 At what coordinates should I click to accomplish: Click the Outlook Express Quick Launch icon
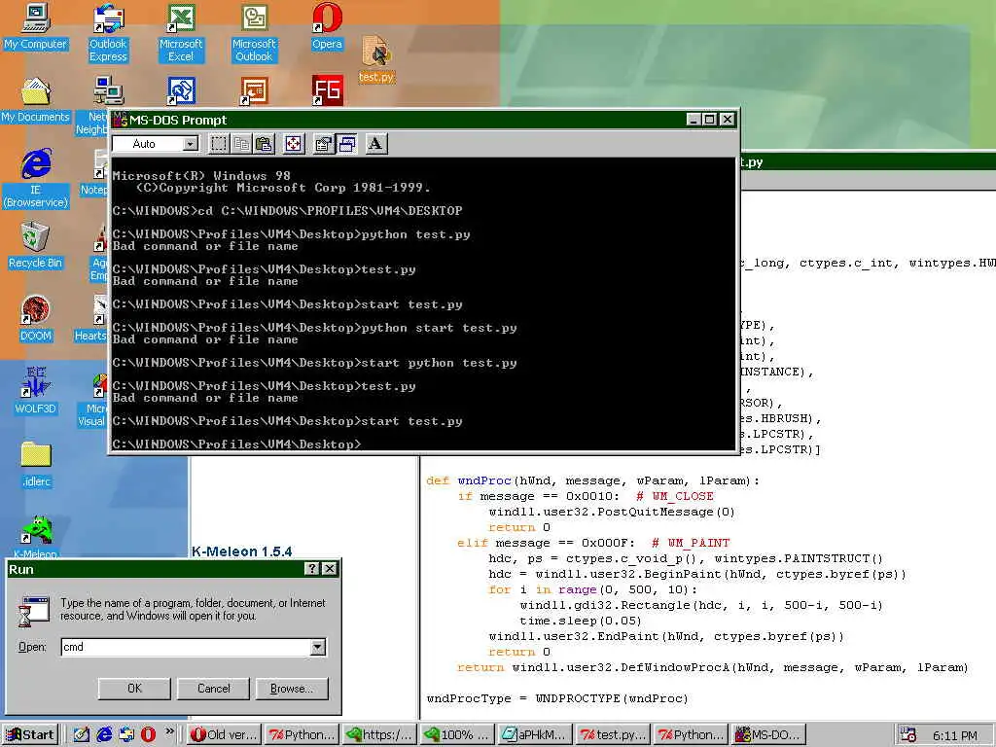pos(126,735)
